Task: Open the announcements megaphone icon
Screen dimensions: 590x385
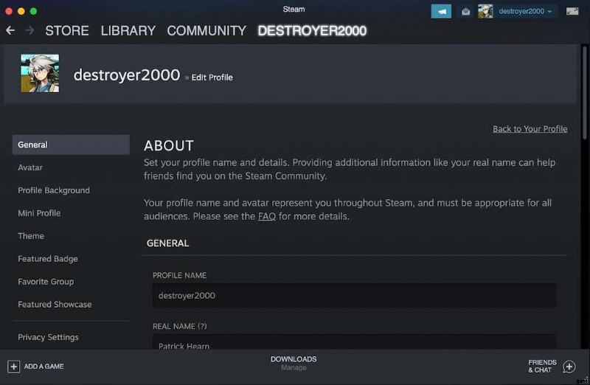Action: click(x=441, y=12)
